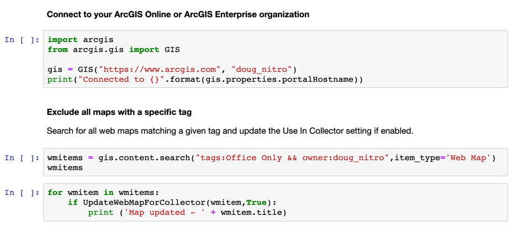The height and width of the screenshot is (226, 512).
Task: Click the True argument in UpdateWebMapForCollector
Action: pos(256,202)
